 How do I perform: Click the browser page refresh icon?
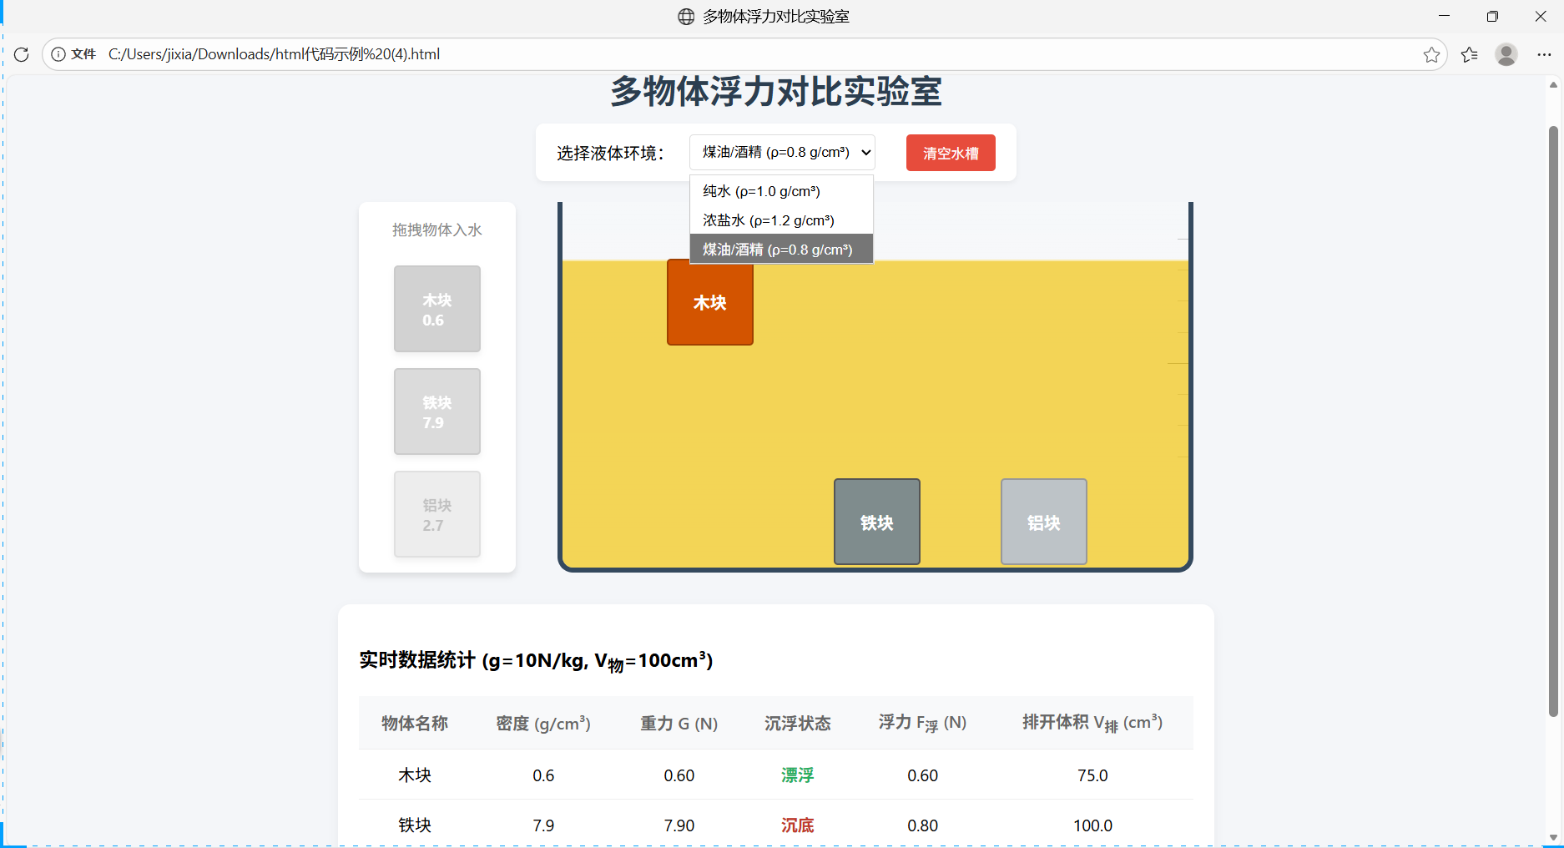pyautogui.click(x=21, y=53)
